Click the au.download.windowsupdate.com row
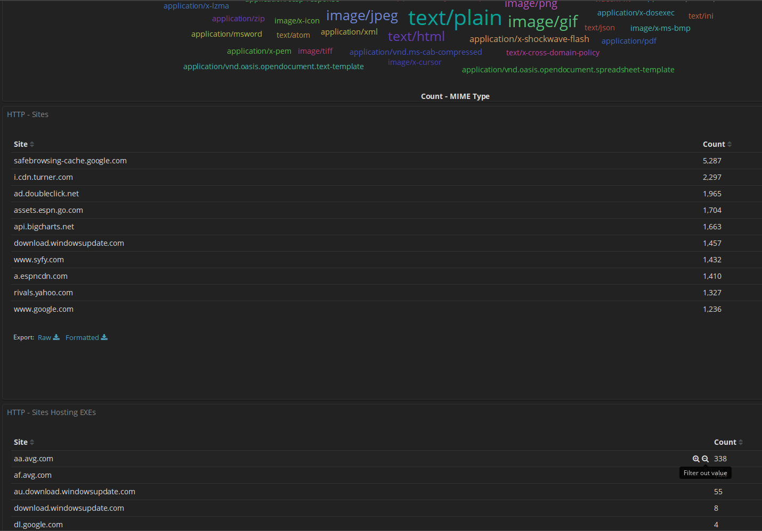The image size is (762, 531). (75, 491)
